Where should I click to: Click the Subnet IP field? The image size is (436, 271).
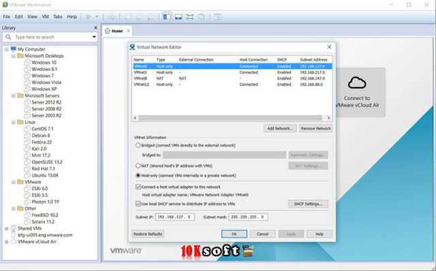click(174, 217)
